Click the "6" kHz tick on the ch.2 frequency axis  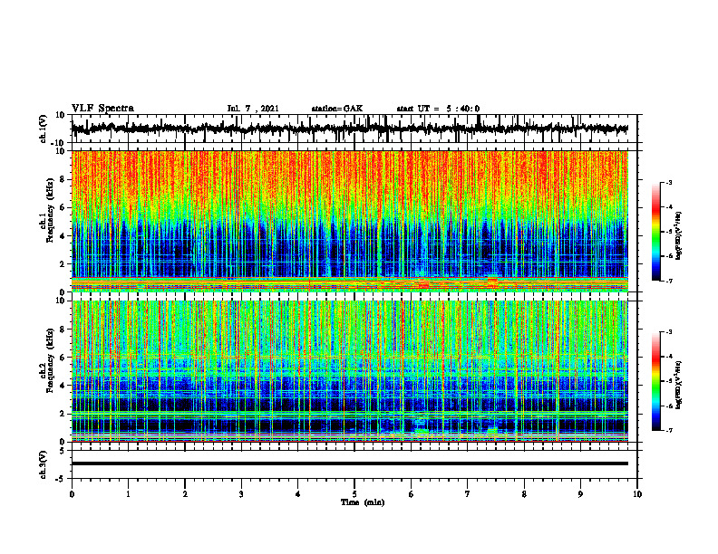coord(63,358)
